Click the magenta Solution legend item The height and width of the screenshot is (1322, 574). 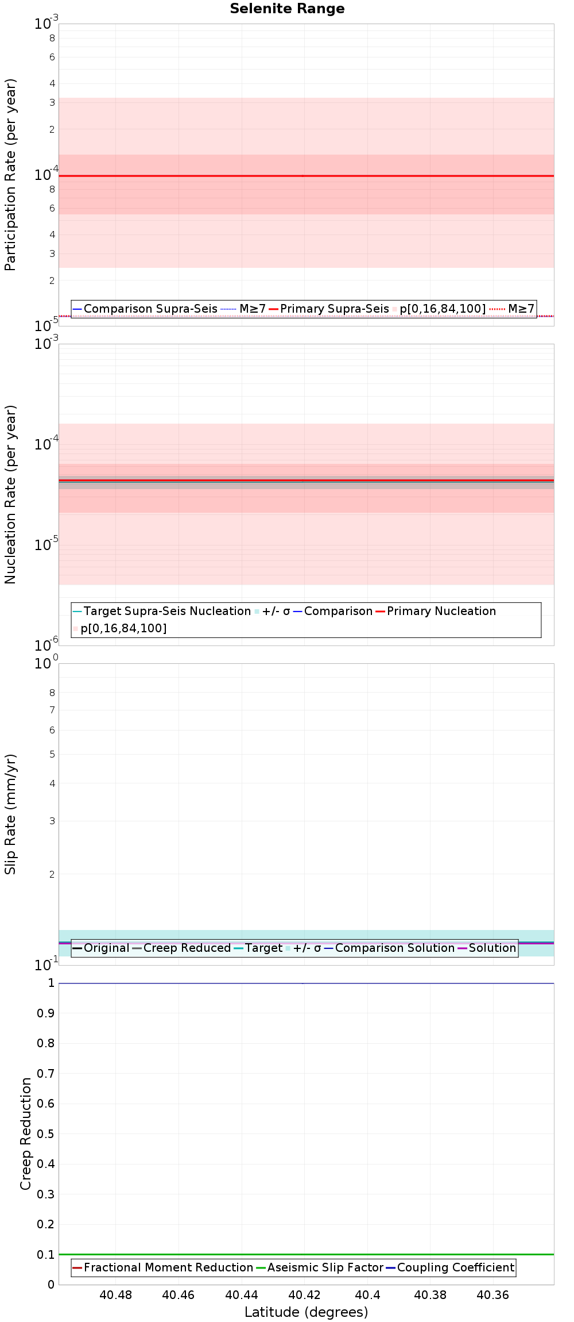[x=487, y=948]
